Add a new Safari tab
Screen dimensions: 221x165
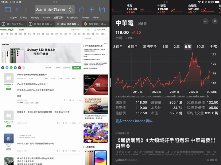pyautogui.click(x=91, y=9)
